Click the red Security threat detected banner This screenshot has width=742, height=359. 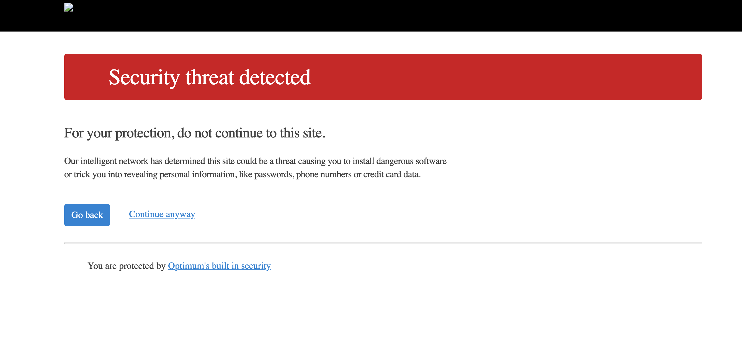pyautogui.click(x=383, y=77)
